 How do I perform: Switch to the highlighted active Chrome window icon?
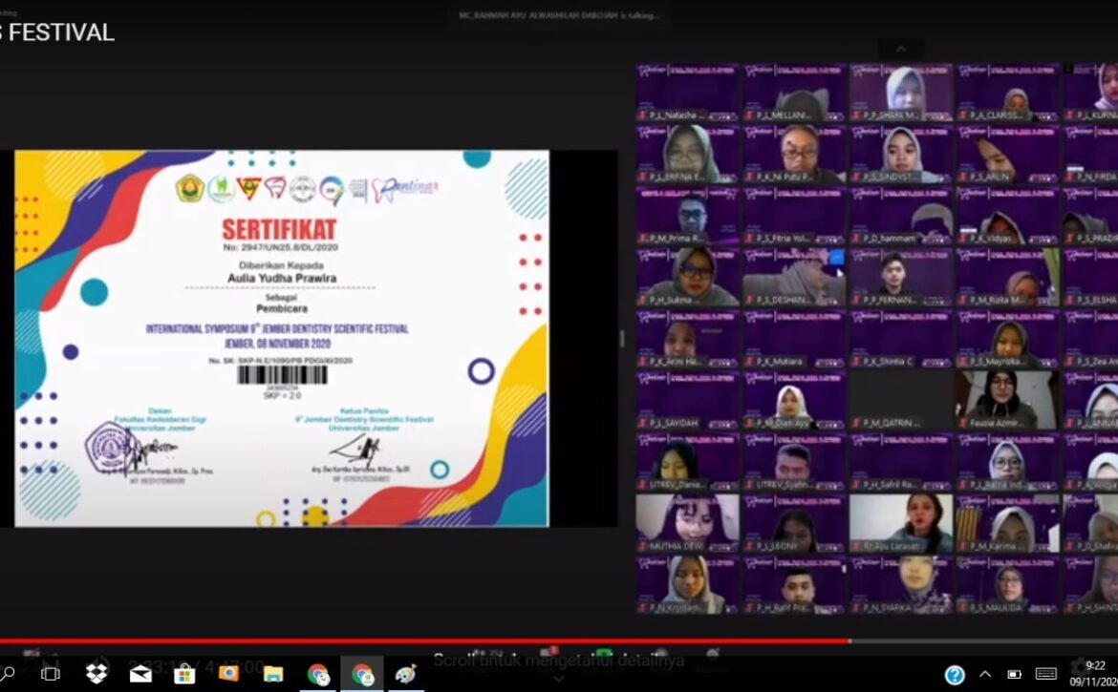(x=362, y=674)
